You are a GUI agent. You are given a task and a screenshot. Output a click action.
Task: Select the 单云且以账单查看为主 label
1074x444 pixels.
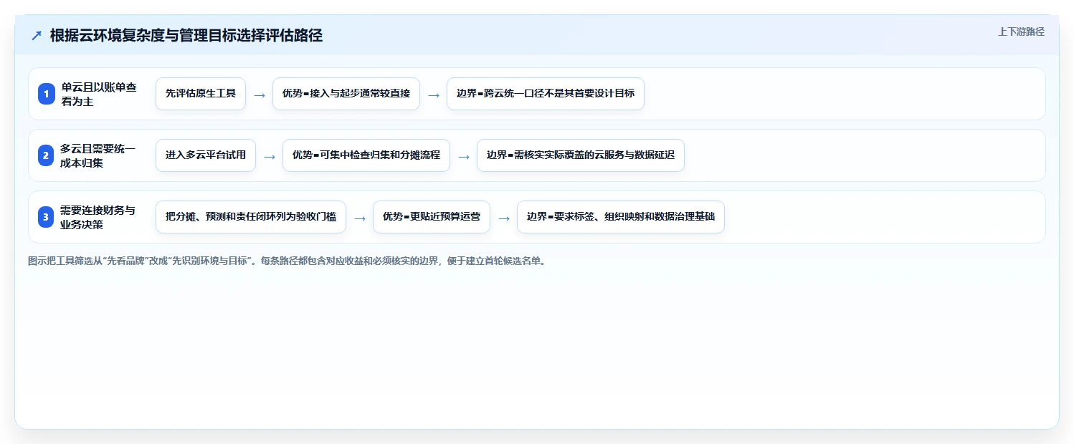[x=99, y=94]
